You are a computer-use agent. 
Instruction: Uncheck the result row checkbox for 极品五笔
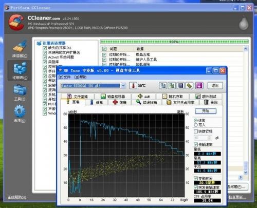(x=104, y=54)
